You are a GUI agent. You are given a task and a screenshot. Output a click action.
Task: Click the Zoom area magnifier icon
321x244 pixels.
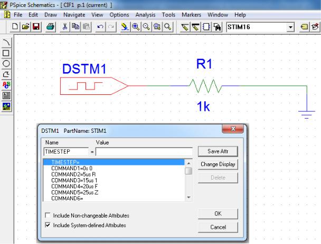(157, 27)
